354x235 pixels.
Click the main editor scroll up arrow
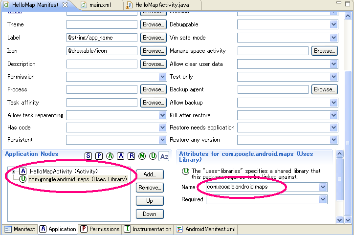(x=348, y=16)
